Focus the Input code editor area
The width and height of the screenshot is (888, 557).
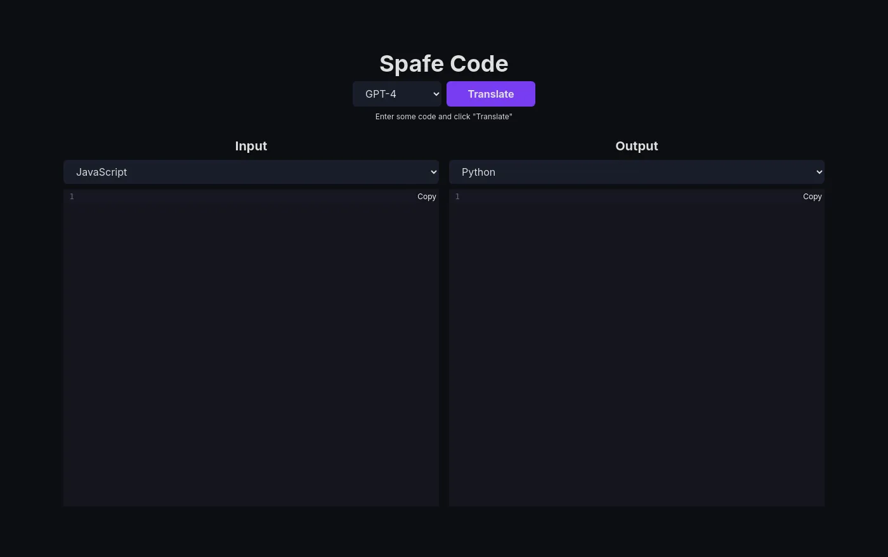point(251,348)
